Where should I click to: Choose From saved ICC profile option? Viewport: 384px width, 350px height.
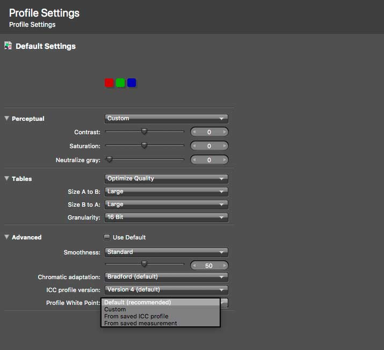(161, 316)
